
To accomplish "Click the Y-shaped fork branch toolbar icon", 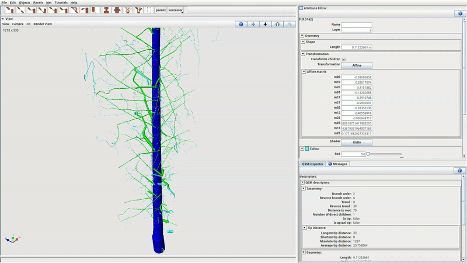I will tap(138, 10).
